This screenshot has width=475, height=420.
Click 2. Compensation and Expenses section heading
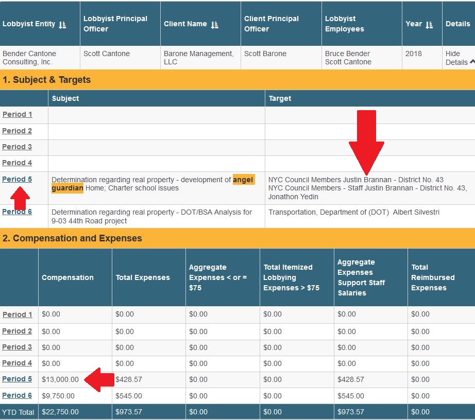pyautogui.click(x=72, y=238)
